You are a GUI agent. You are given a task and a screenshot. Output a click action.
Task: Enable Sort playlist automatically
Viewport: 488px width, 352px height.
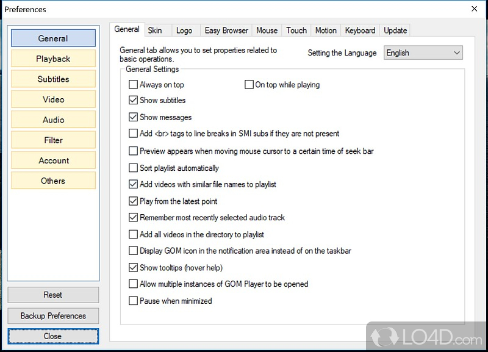[x=134, y=168]
